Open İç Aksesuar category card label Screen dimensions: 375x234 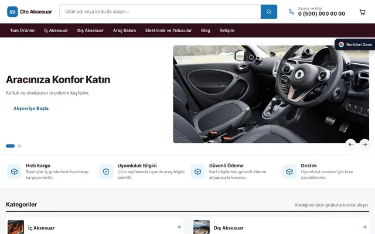coord(42,228)
